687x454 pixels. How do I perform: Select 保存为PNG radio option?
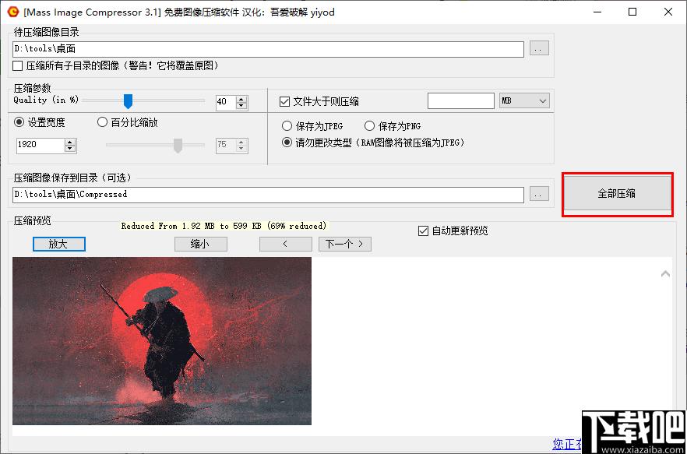point(369,126)
